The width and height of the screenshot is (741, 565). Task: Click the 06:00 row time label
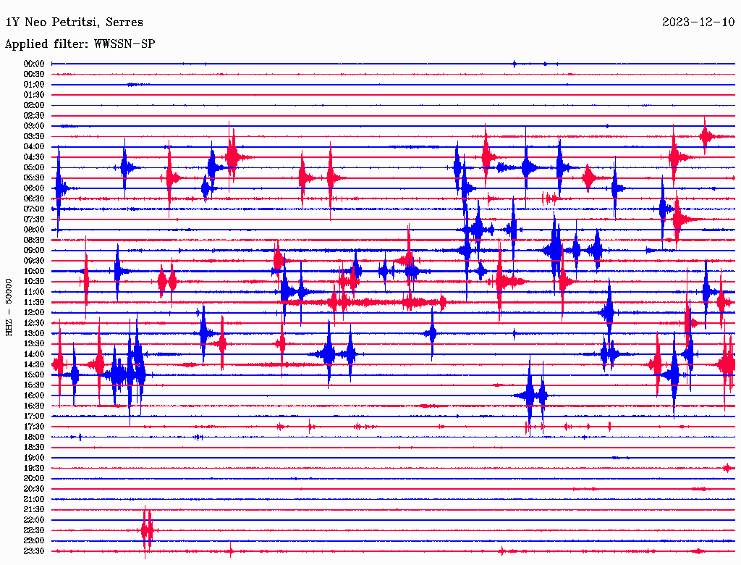tap(34, 188)
